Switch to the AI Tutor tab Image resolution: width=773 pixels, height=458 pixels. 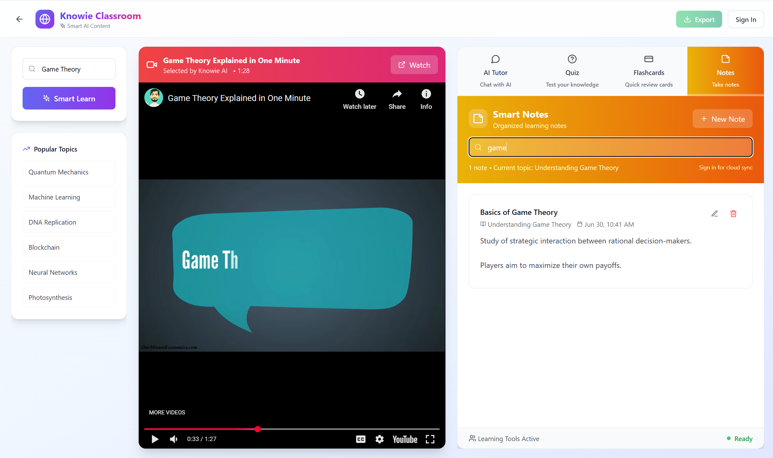click(495, 72)
